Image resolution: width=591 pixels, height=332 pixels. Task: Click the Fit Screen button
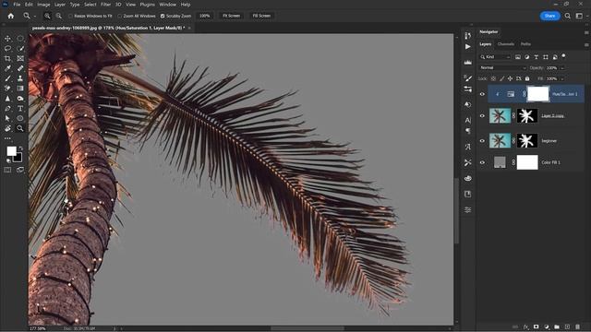(231, 16)
